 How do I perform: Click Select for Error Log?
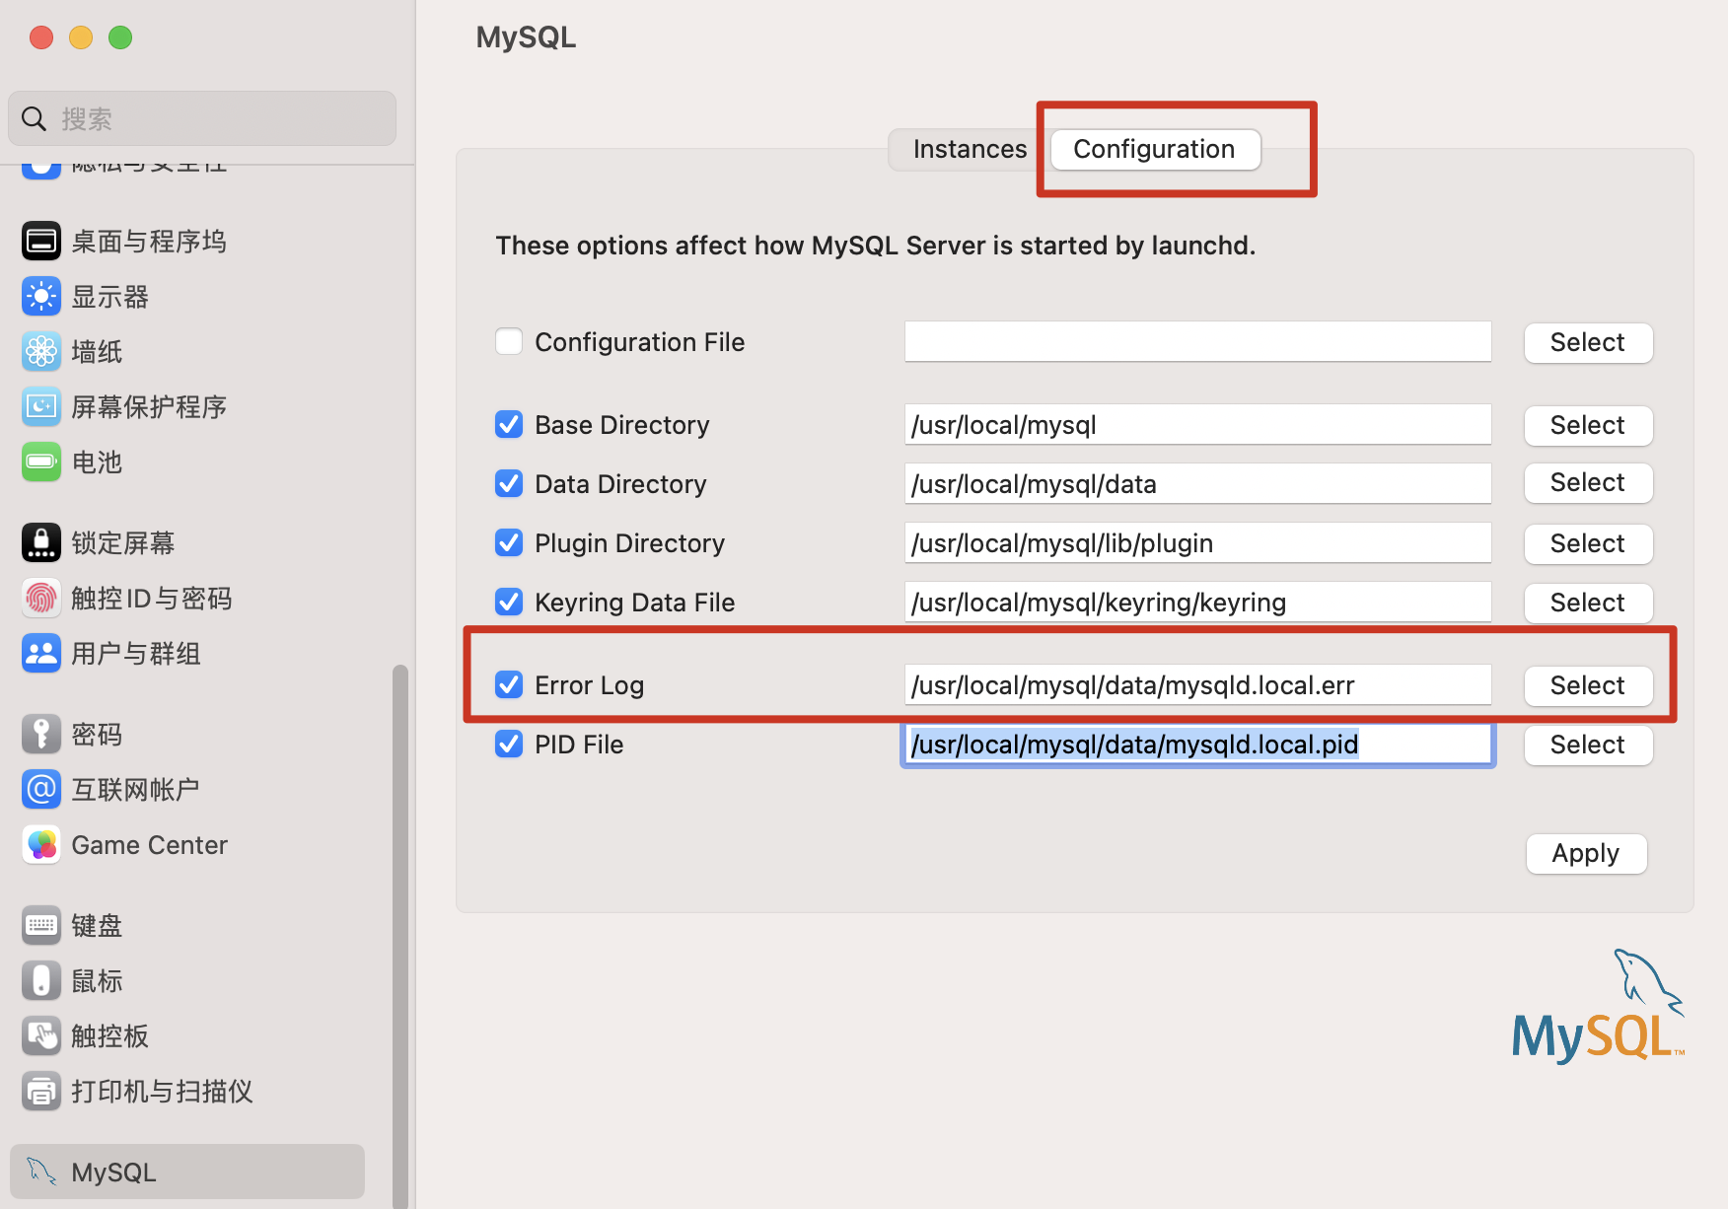point(1588,685)
